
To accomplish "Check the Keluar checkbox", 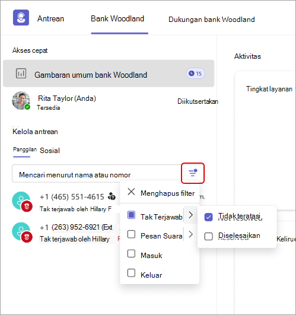I will click(131, 273).
